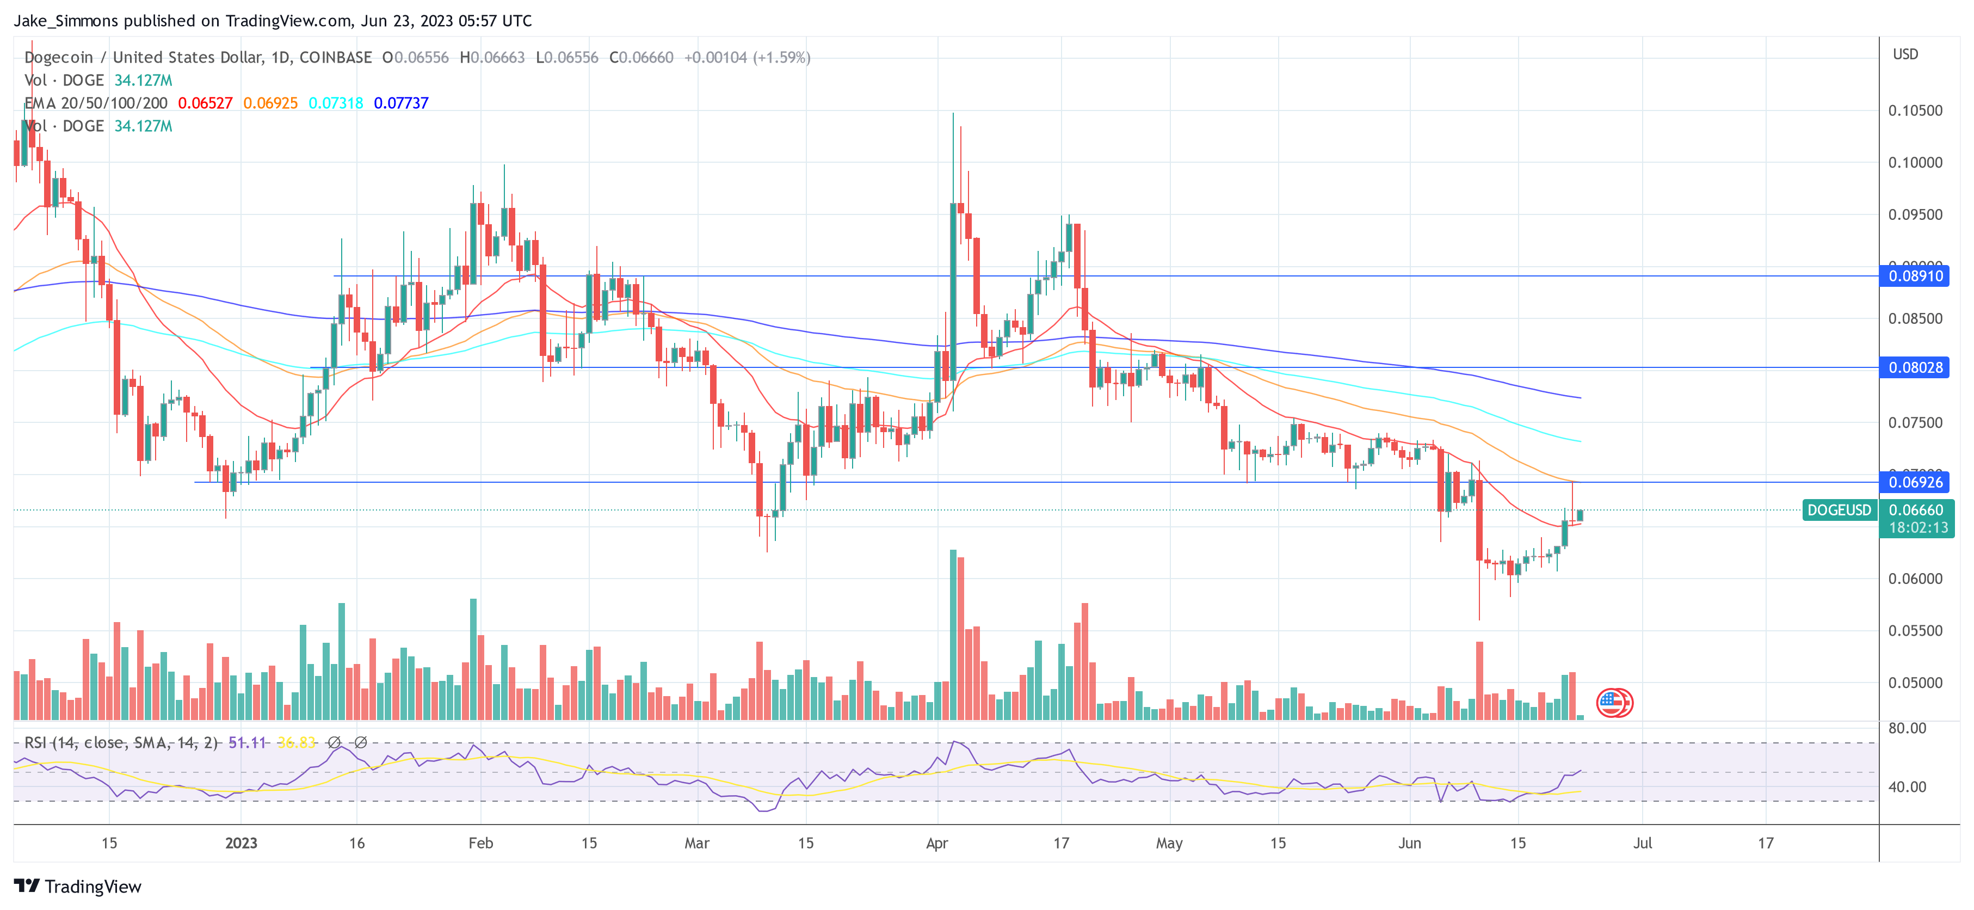
Task: Click the 0.05000 price axis label
Action: pyautogui.click(x=1915, y=683)
